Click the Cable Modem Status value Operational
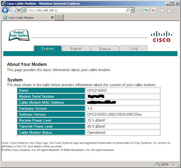Image resolution: width=181 pixels, height=168 pixels. pyautogui.click(x=96, y=132)
